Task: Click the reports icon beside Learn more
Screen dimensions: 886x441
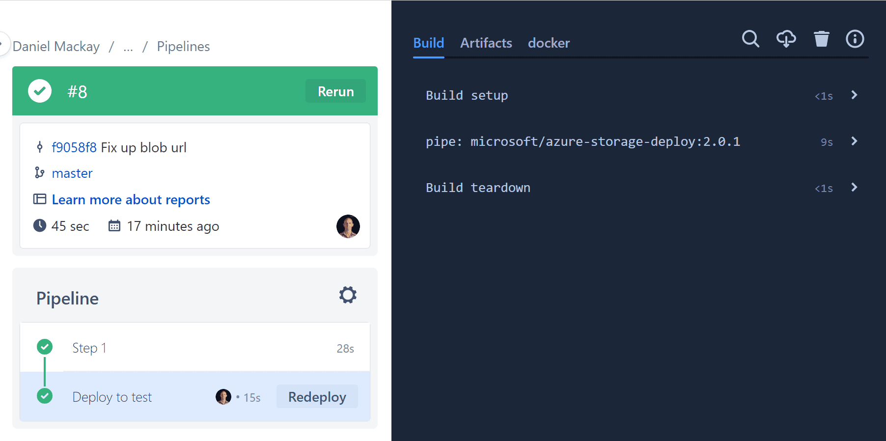Action: pos(40,199)
